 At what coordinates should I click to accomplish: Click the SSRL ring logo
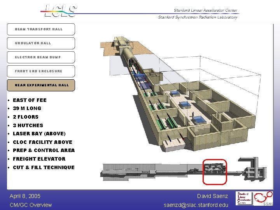tap(263, 198)
